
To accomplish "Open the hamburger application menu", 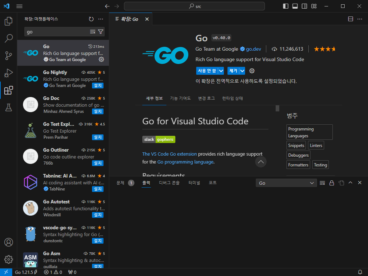I will point(19,6).
